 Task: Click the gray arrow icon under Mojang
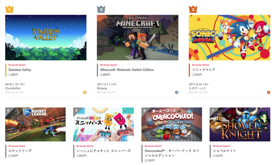point(177,92)
